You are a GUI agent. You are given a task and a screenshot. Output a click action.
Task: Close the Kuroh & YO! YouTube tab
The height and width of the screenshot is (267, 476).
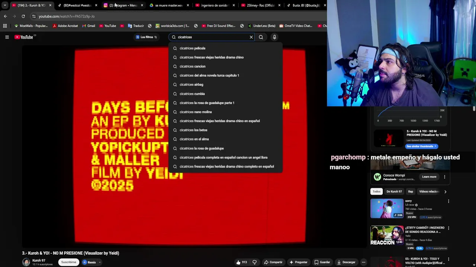click(x=50, y=5)
